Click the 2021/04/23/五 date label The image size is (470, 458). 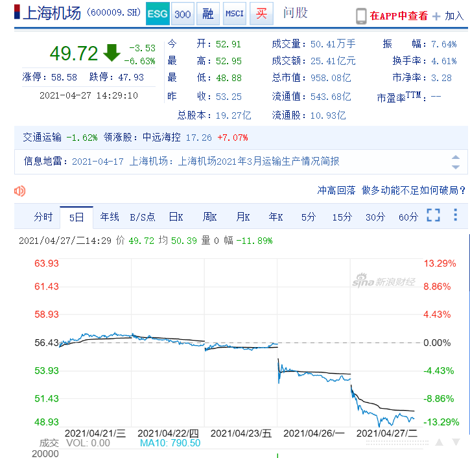241,433
